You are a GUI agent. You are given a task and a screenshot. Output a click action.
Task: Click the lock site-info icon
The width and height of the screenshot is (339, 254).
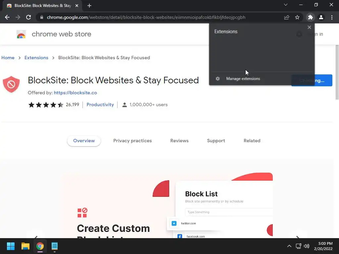(42, 17)
